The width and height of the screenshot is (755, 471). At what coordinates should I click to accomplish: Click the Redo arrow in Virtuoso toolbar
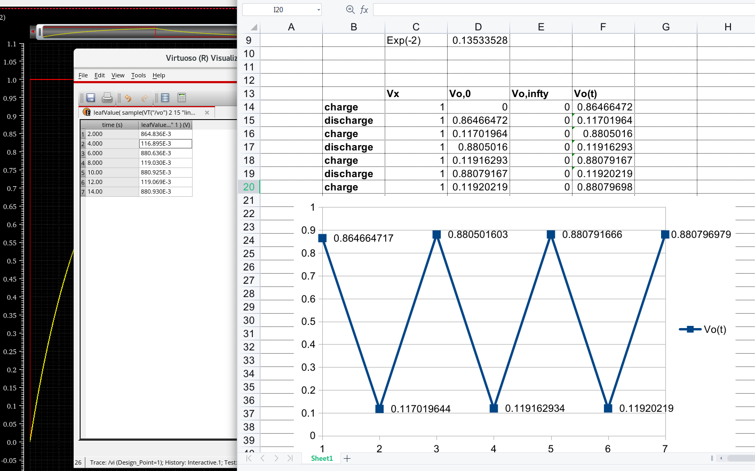tap(145, 98)
